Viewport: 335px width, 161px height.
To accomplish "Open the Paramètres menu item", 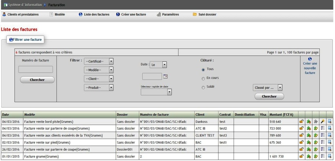I will click(x=168, y=14).
